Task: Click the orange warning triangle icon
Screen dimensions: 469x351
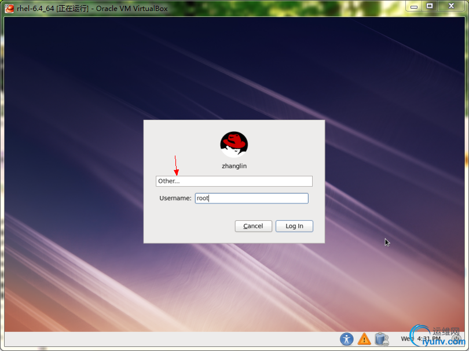Action: [x=364, y=339]
